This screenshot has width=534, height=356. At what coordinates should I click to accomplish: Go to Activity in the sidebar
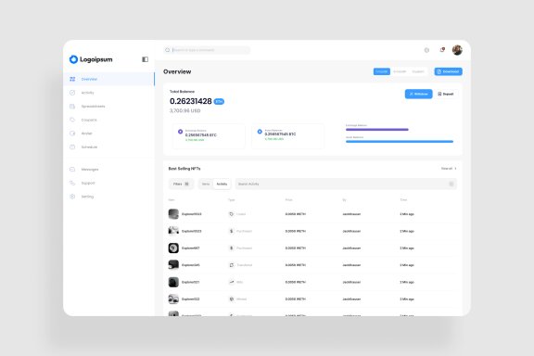(87, 93)
